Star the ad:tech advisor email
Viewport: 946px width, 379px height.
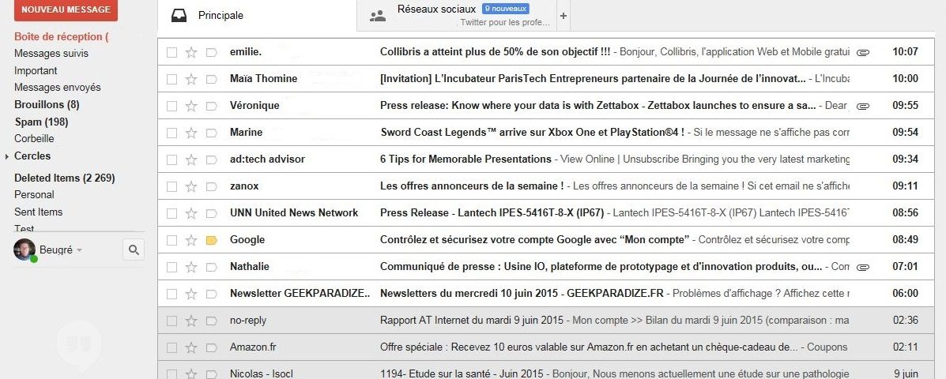pyautogui.click(x=191, y=159)
